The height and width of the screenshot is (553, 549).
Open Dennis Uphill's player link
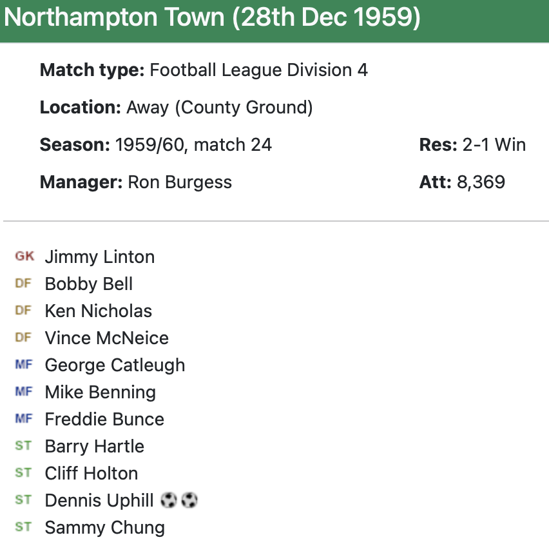coord(99,501)
